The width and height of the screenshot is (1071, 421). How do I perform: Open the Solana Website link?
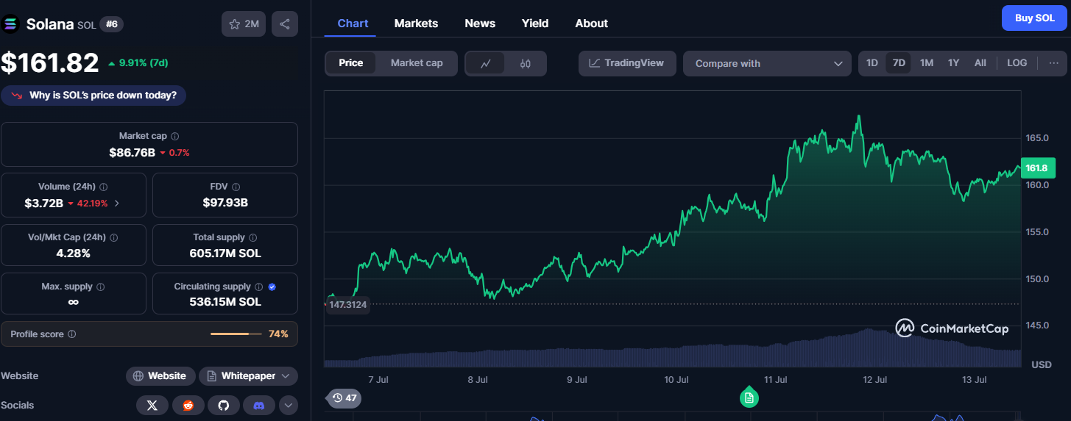click(x=160, y=376)
